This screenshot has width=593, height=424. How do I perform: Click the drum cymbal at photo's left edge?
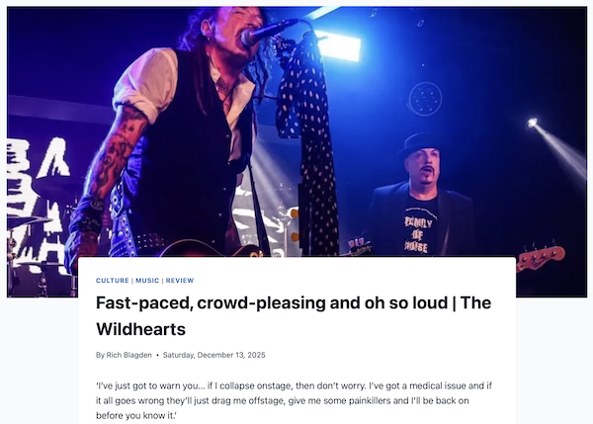[x=28, y=220]
